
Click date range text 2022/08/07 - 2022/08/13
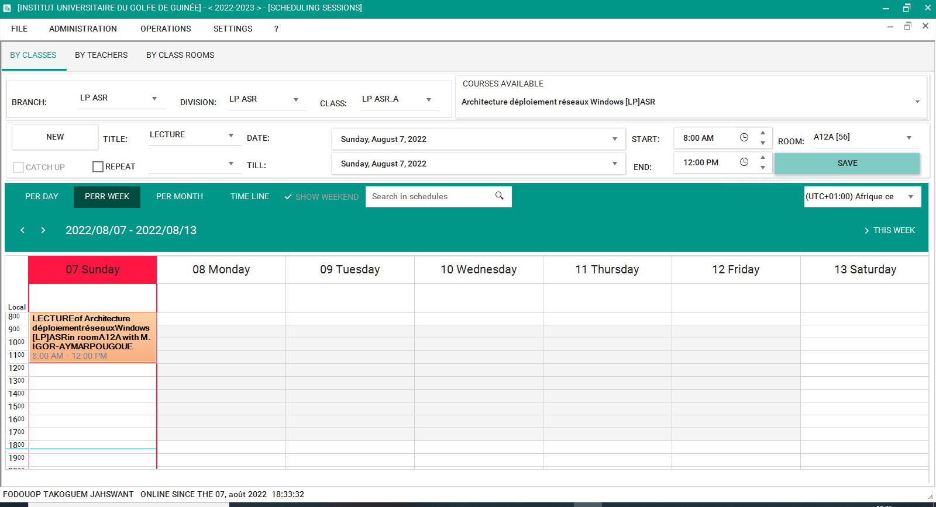pyautogui.click(x=131, y=230)
